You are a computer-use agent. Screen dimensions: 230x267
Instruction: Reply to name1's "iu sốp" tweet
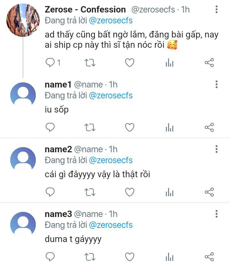[x=50, y=128]
